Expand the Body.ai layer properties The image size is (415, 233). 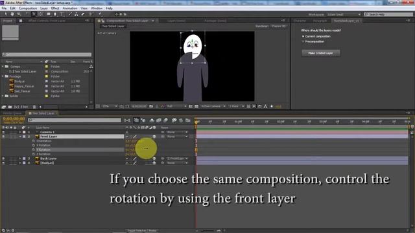20,163
